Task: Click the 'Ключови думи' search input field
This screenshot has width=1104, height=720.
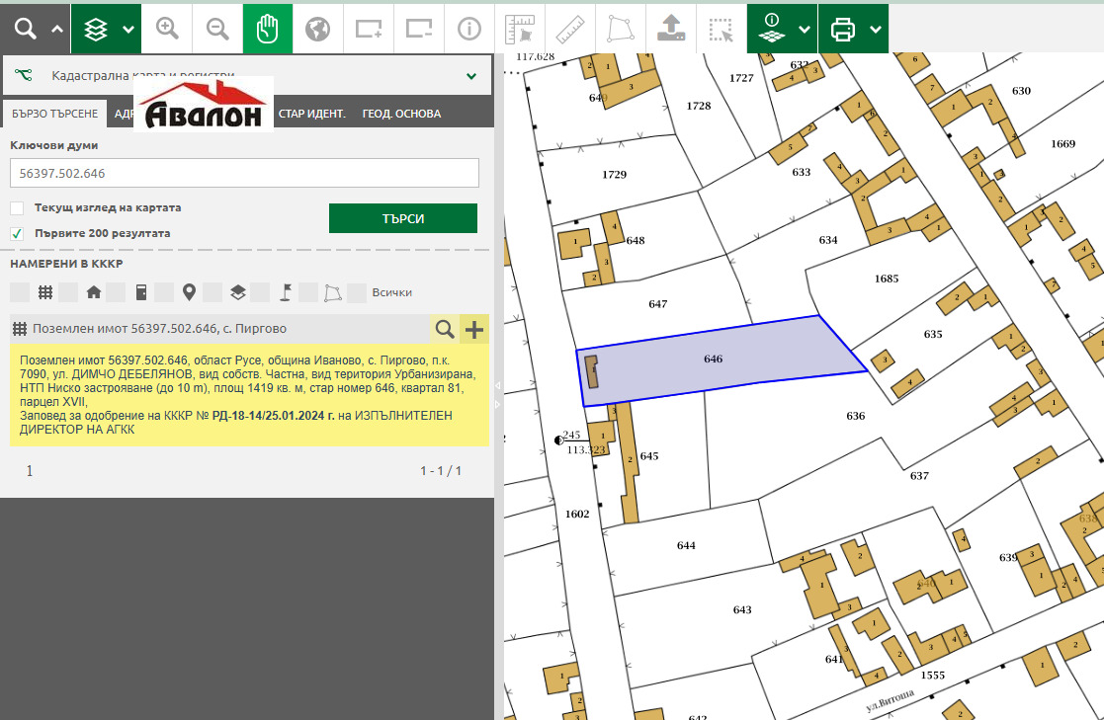Action: pyautogui.click(x=244, y=173)
